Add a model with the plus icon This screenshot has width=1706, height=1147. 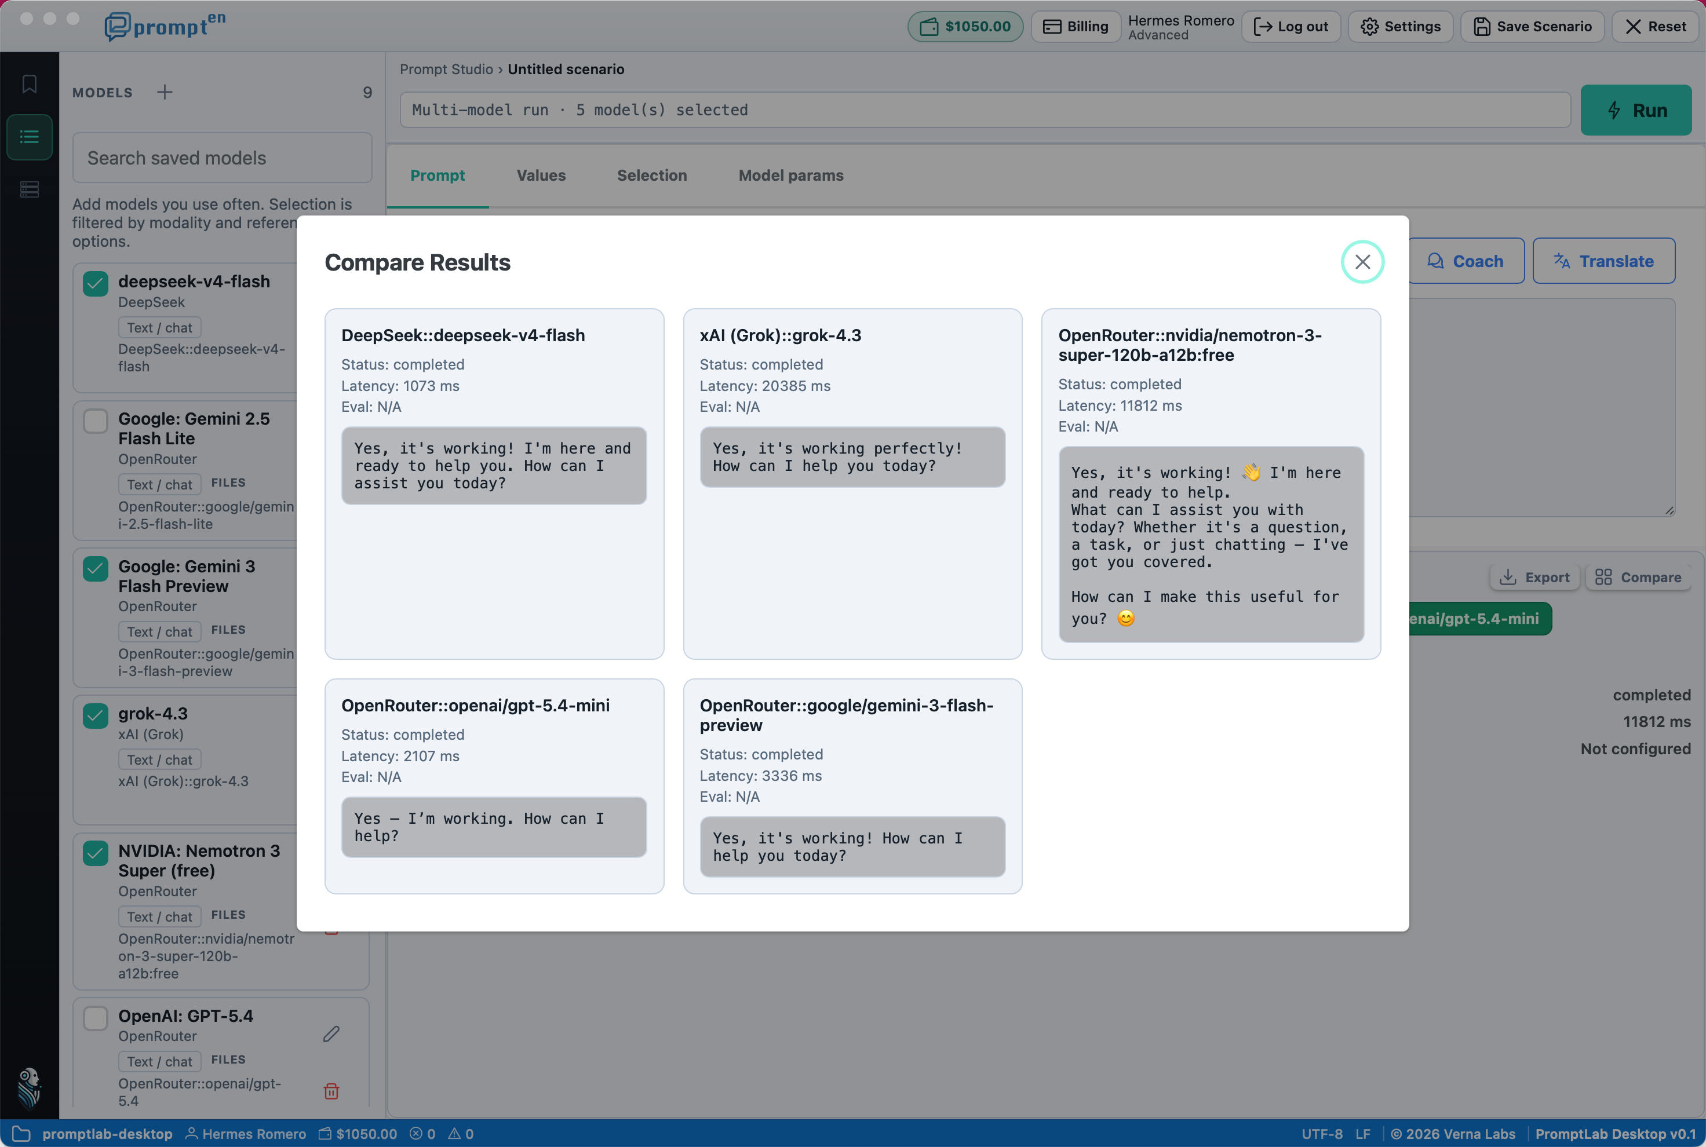point(165,92)
